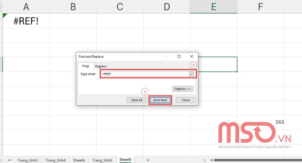The width and height of the screenshot is (302, 163).
Task: Select column C header
Action: [x=120, y=7]
